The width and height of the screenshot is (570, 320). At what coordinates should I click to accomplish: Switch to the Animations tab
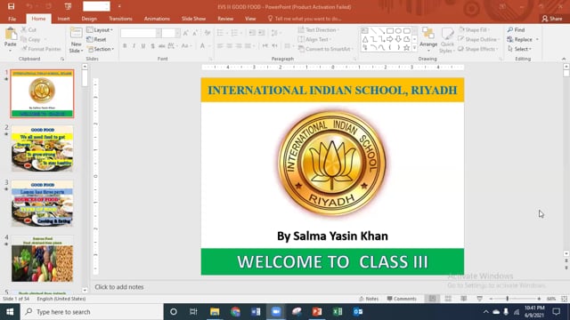(157, 19)
